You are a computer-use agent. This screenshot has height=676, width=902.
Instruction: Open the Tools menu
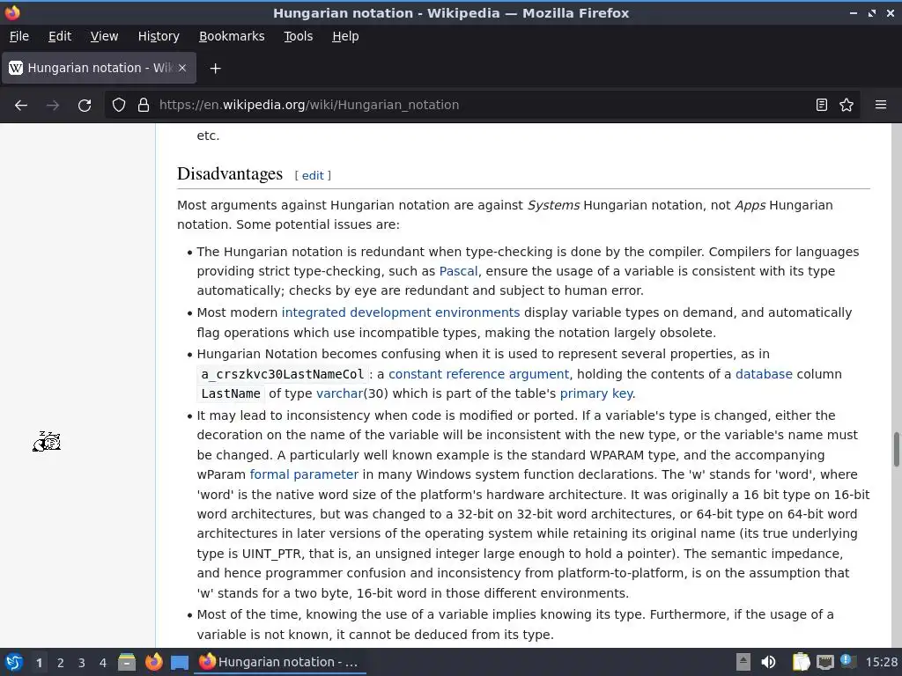click(298, 36)
